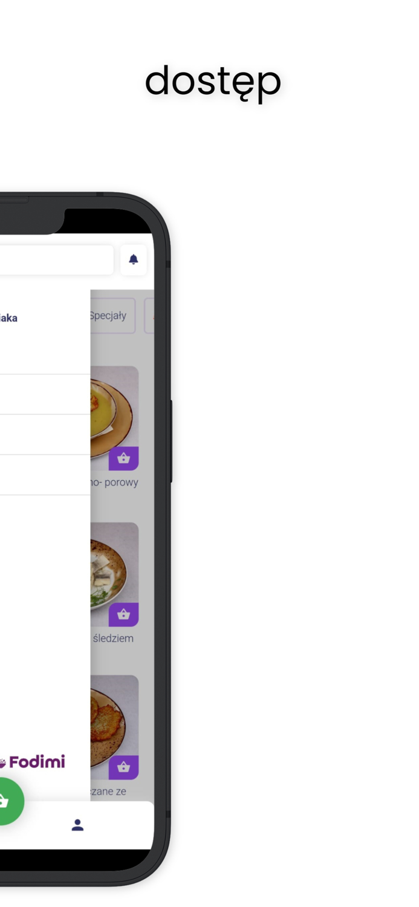Select the category tab after Specjały
The width and height of the screenshot is (419, 907).
149,316
